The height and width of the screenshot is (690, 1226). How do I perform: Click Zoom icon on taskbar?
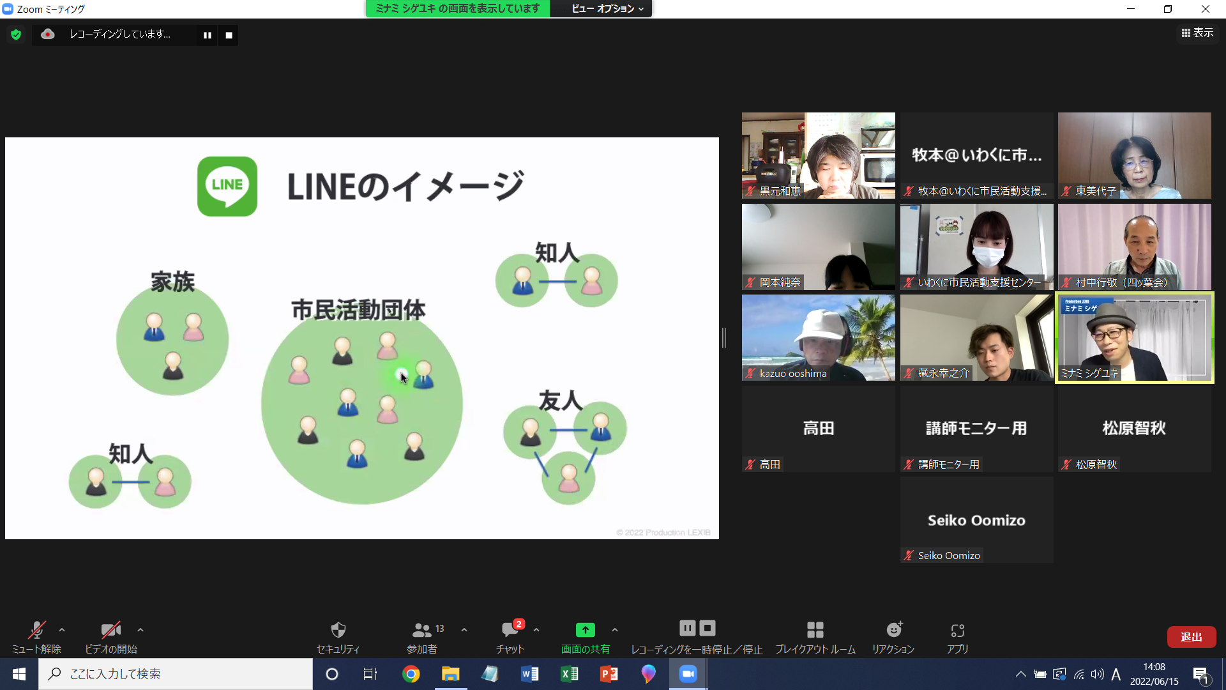688,674
